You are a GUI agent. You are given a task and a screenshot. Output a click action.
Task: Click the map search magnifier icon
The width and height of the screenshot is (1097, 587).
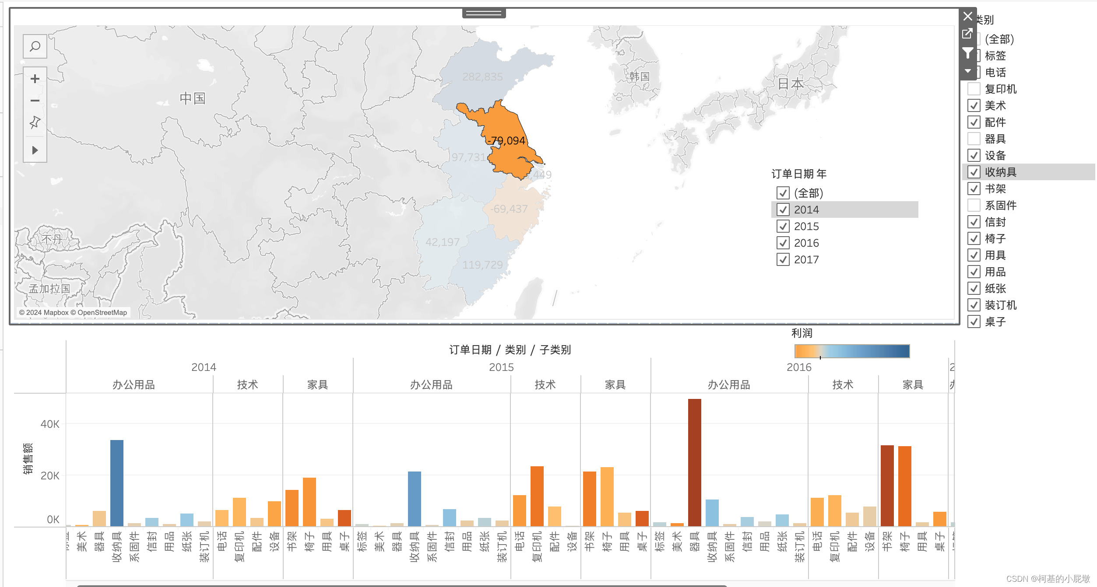click(35, 46)
